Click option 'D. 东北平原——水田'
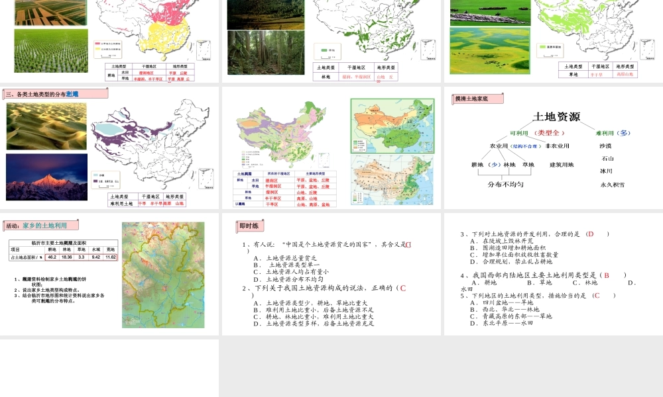This screenshot has height=397, width=663. 502,323
